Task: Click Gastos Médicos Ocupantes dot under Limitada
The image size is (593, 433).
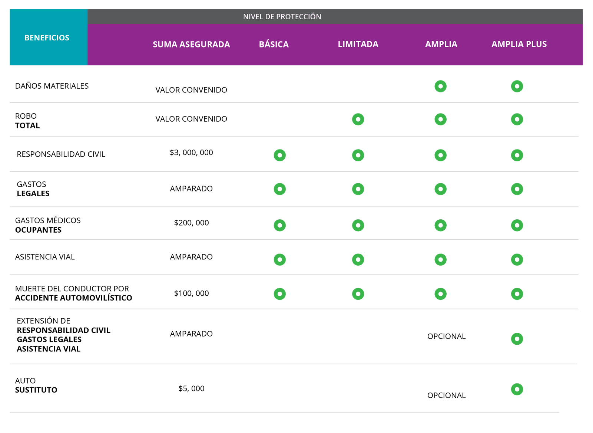Action: tap(358, 225)
